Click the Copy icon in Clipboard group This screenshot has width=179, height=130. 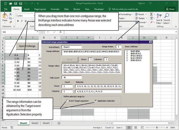(x=10, y=18)
